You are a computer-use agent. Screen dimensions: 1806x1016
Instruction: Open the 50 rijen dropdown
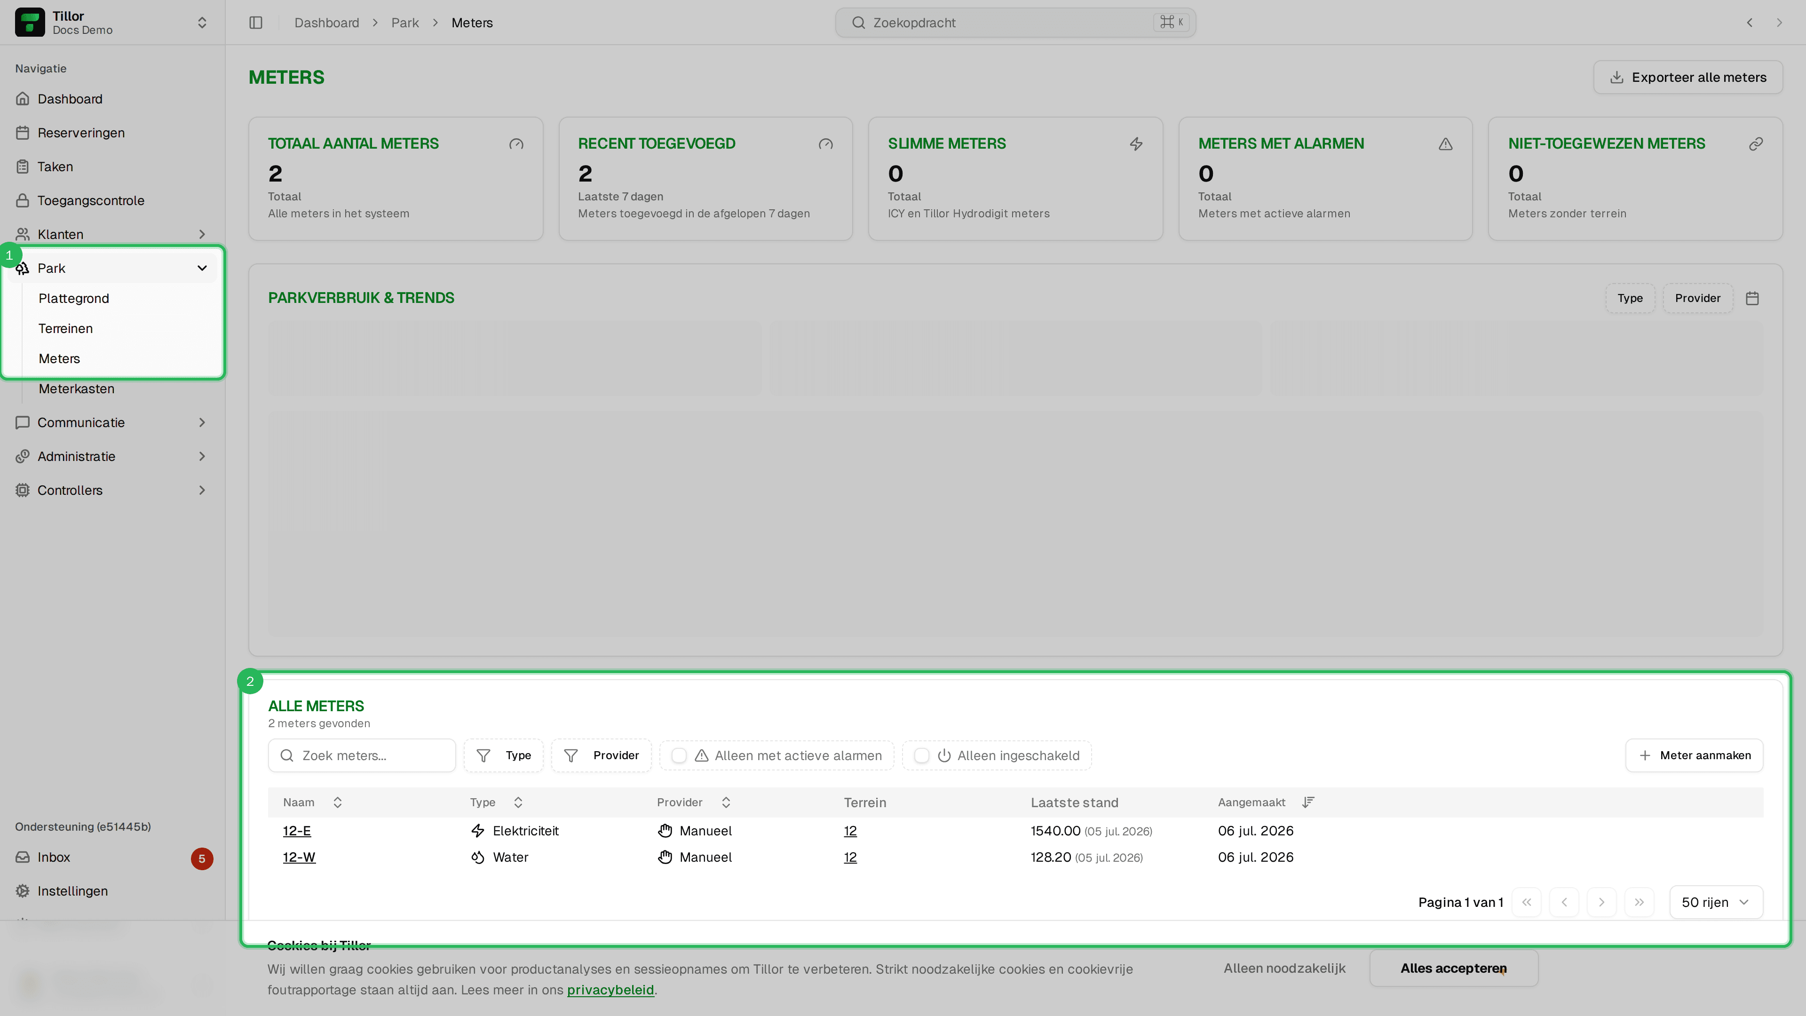coord(1716,903)
